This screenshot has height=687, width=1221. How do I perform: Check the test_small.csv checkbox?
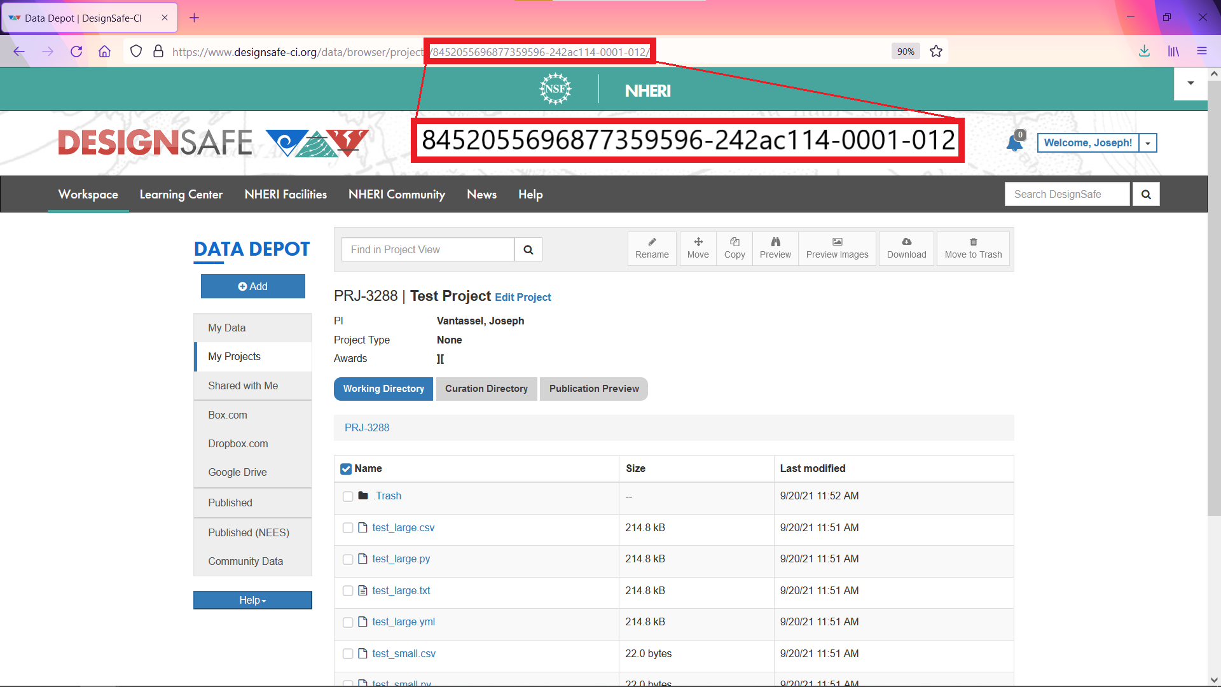[348, 654]
